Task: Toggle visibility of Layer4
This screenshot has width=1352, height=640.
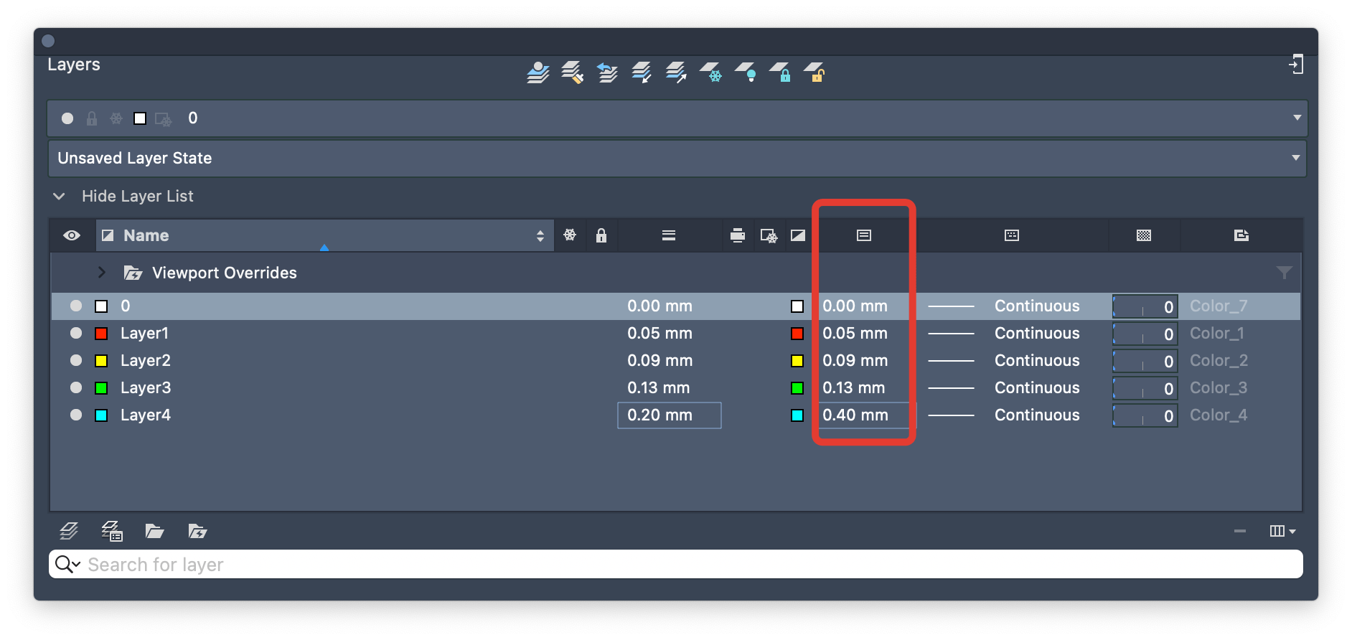Action: pyautogui.click(x=76, y=415)
